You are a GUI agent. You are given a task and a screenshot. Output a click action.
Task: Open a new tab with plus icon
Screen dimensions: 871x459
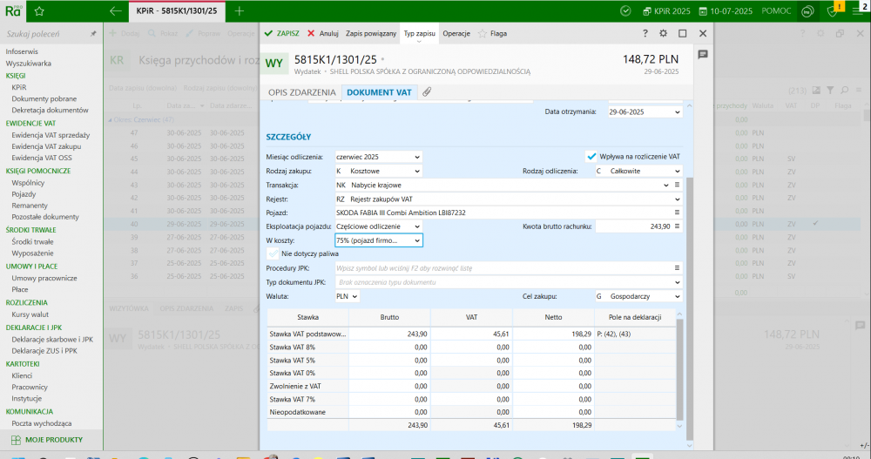click(240, 11)
